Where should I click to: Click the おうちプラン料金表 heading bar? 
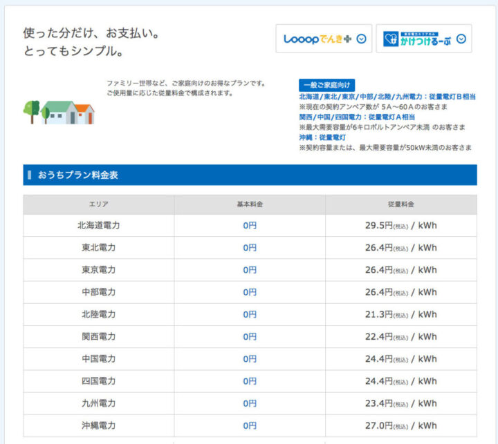250,175
